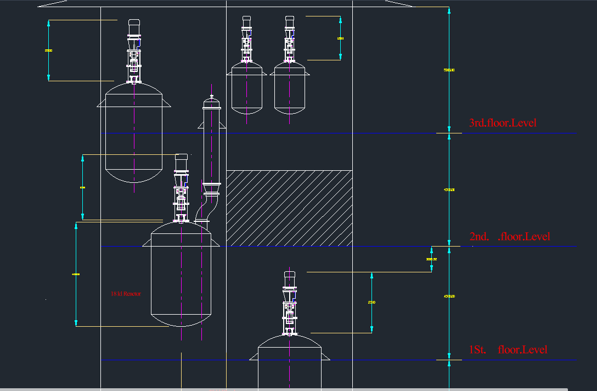Select the "1St. floor.Level" red label
597x391 pixels.
[507, 350]
